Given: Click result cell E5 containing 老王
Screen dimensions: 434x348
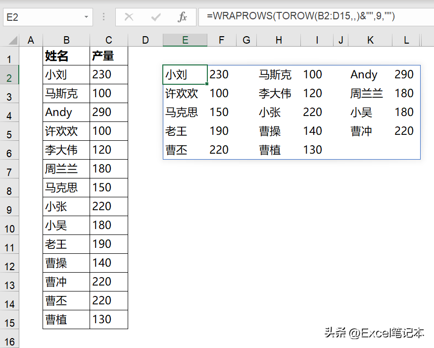Looking at the screenshot, I should click(x=185, y=131).
